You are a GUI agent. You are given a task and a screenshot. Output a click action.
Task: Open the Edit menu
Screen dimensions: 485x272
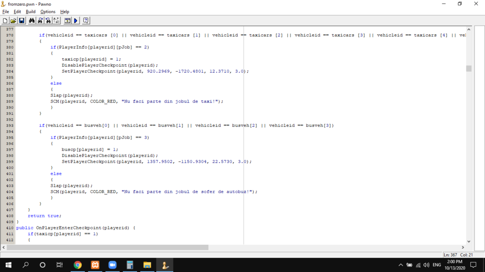coord(17,12)
